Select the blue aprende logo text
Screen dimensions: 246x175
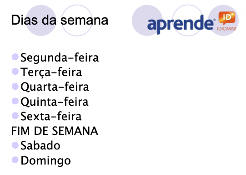[181, 25]
